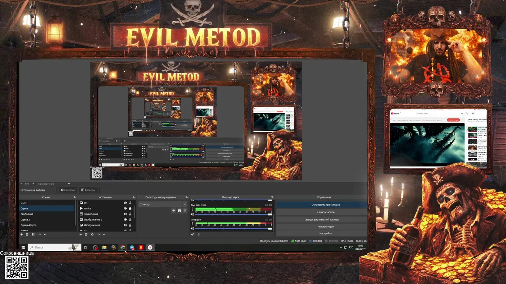Delete the selected scene with the trash icon
The width and height of the screenshot is (506, 284).
pyautogui.click(x=27, y=234)
